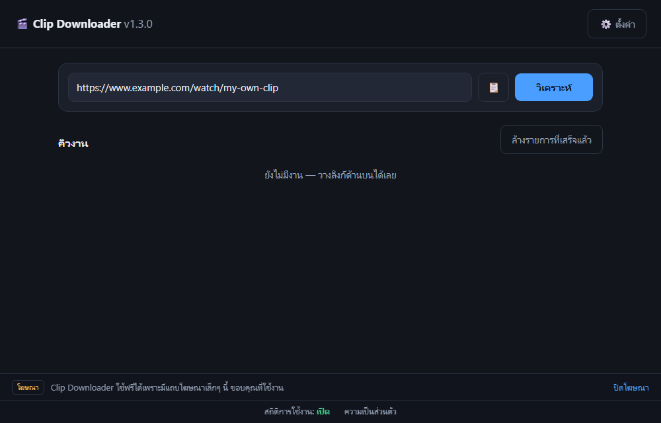Screen dimensions: 661x423
Task: Click the empty queue message ยังไม่มีงาน
Action: 330,175
